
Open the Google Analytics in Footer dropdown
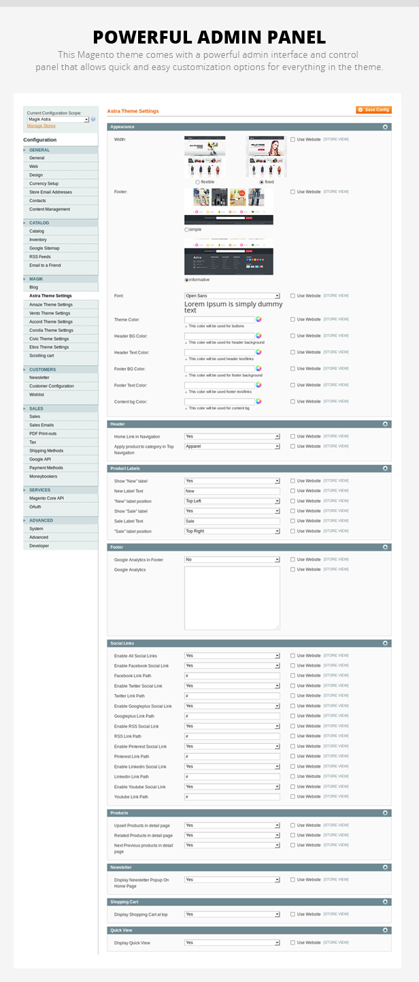click(x=232, y=559)
